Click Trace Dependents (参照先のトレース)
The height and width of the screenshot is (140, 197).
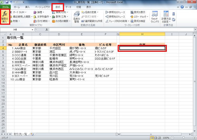(x=115, y=17)
